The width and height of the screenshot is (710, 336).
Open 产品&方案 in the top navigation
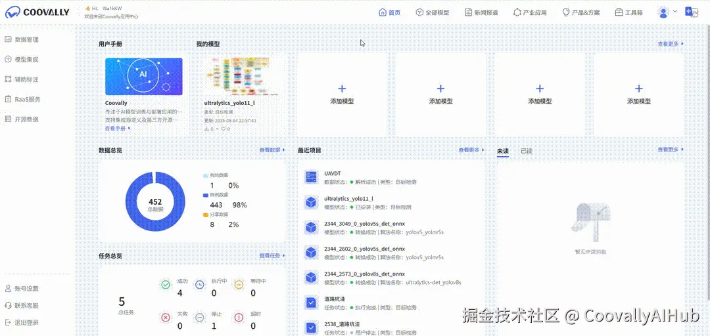[x=581, y=12]
